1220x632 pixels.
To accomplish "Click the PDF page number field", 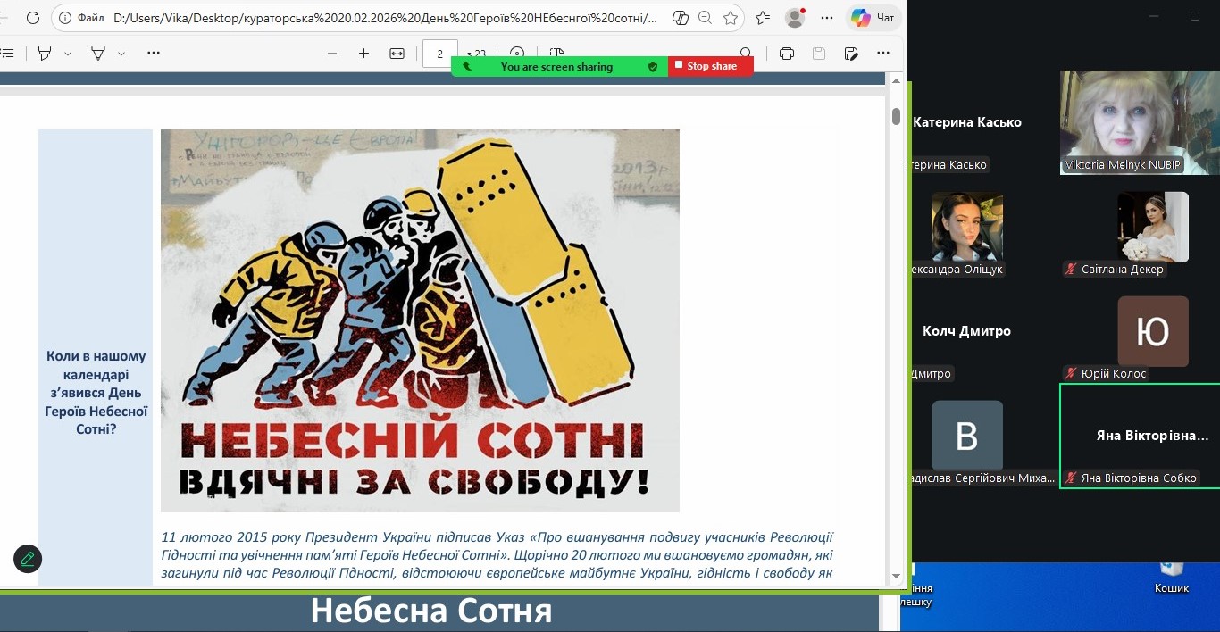I will coord(440,54).
